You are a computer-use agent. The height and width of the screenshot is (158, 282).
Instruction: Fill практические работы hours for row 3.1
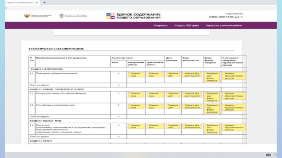(x=155, y=126)
